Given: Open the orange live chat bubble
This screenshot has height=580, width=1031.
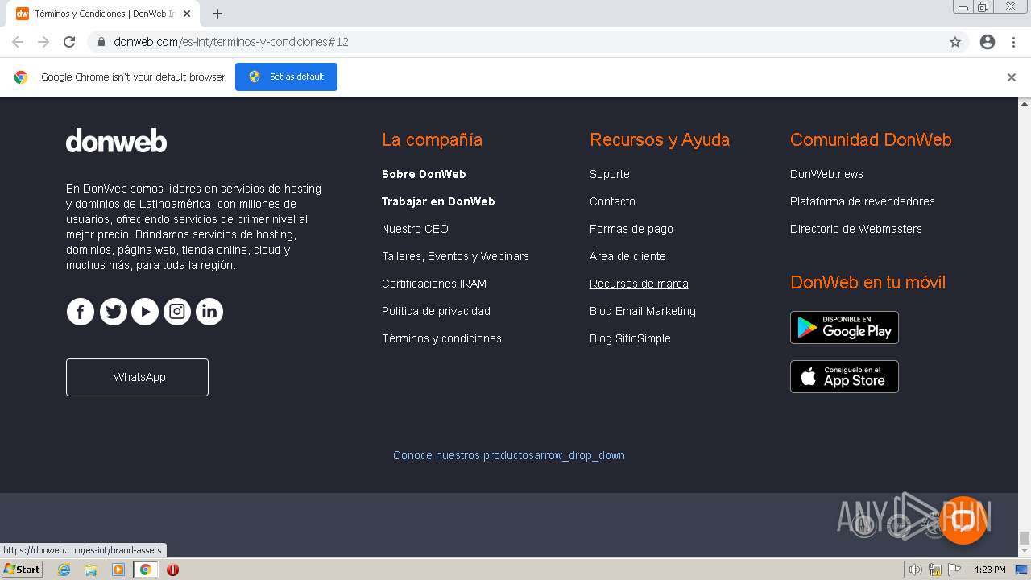Looking at the screenshot, I should click(x=963, y=520).
